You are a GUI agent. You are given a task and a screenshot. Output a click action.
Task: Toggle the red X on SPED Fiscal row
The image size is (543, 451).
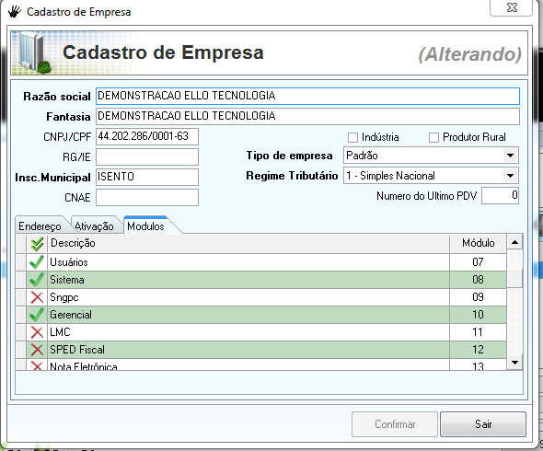pyautogui.click(x=37, y=350)
